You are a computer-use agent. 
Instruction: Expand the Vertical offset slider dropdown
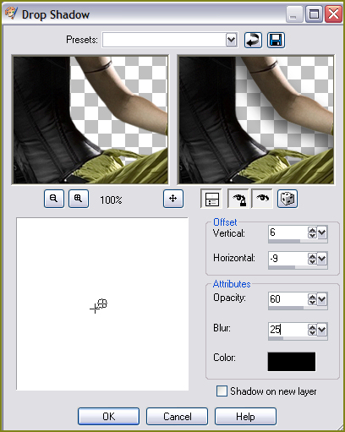click(322, 232)
